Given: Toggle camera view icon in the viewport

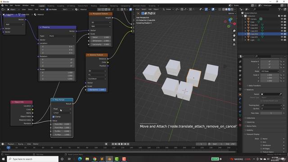Looking at the screenshot, I should pyautogui.click(x=234, y=40).
